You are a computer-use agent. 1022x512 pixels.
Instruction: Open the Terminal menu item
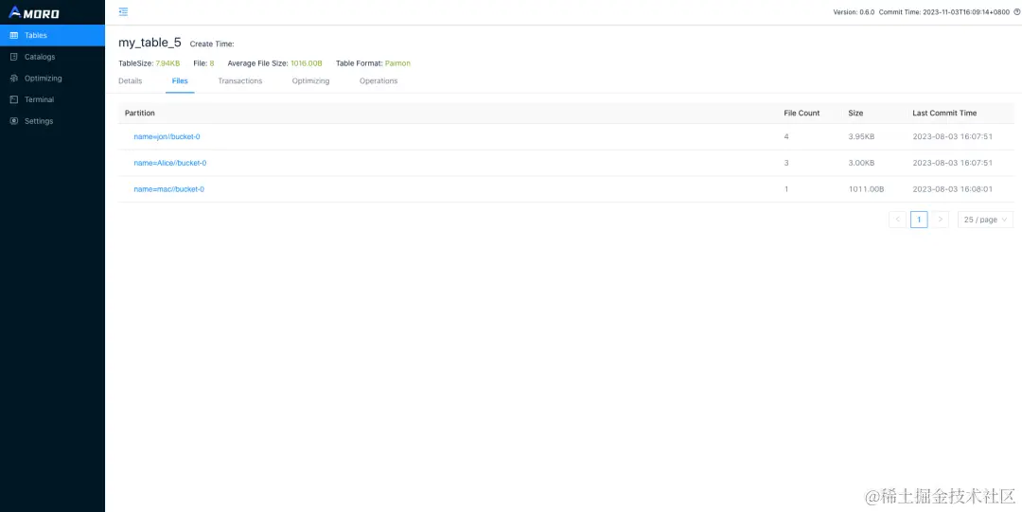click(x=52, y=99)
